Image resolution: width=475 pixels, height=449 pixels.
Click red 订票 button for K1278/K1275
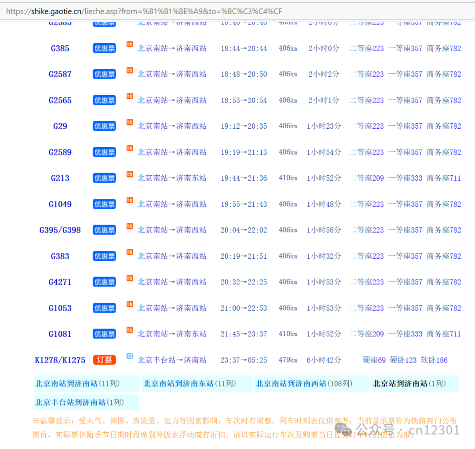click(104, 360)
